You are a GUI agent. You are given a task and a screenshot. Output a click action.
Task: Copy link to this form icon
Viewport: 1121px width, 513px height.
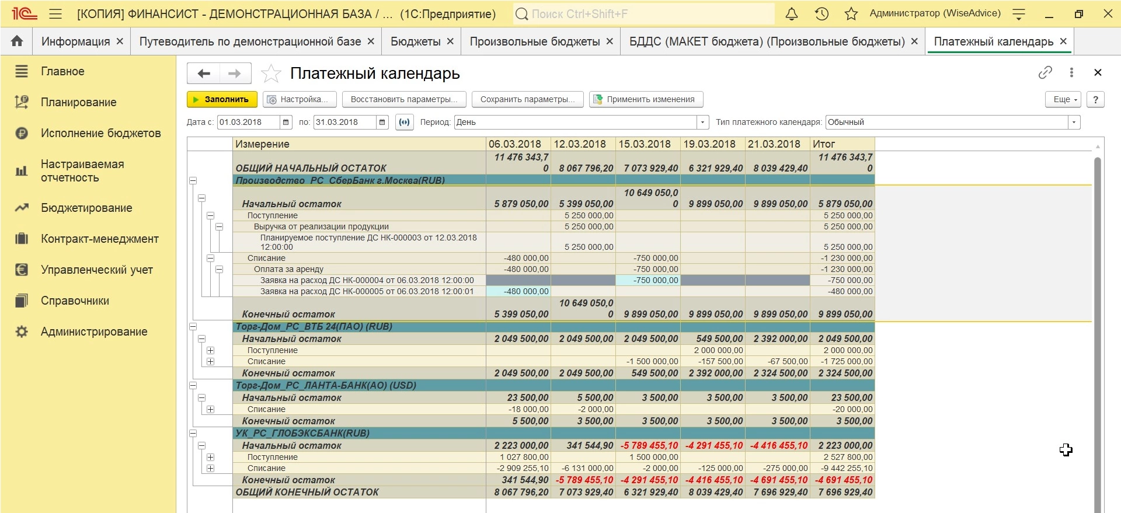tap(1045, 72)
